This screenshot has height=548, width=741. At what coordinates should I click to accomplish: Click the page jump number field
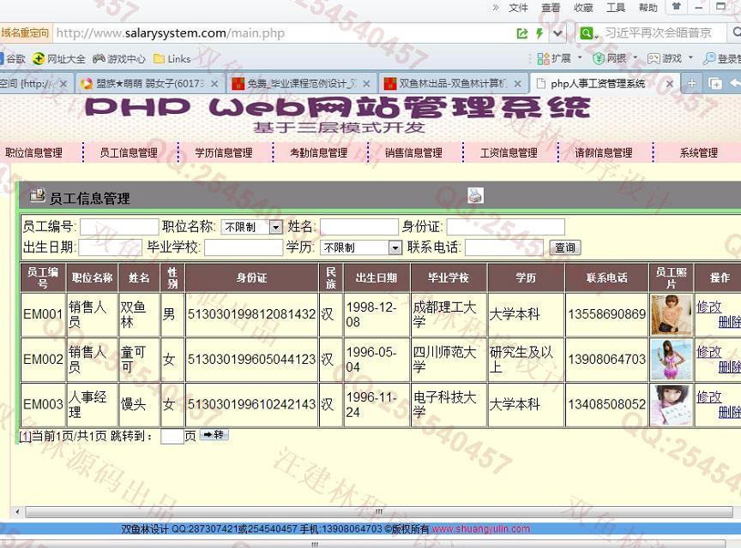172,436
